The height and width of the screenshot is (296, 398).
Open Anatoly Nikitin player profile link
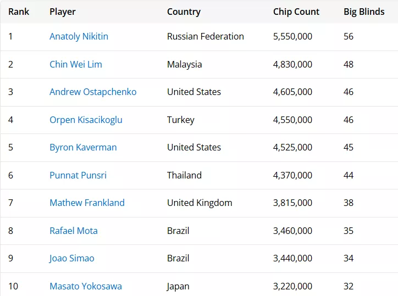[79, 37]
